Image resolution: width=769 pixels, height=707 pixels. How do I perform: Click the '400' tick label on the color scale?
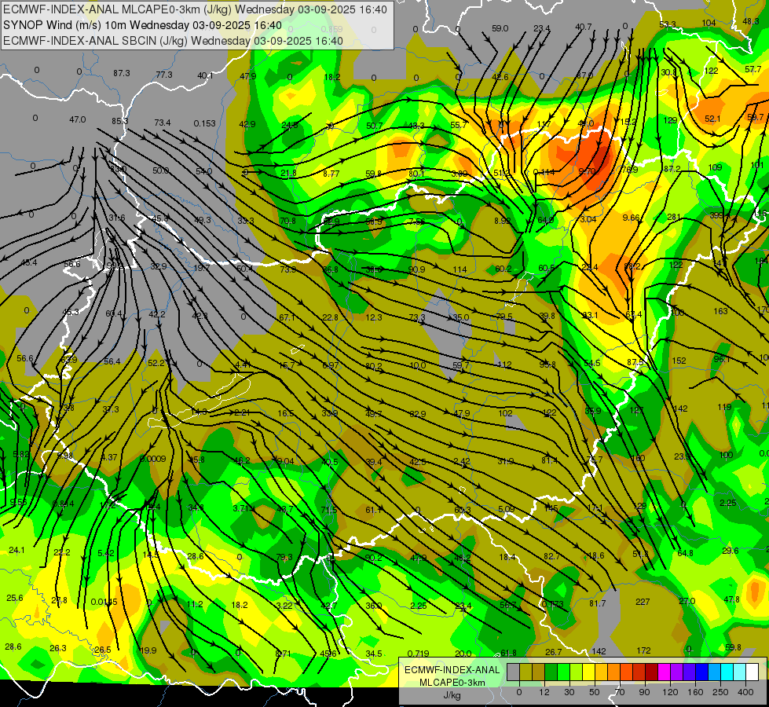(x=745, y=692)
